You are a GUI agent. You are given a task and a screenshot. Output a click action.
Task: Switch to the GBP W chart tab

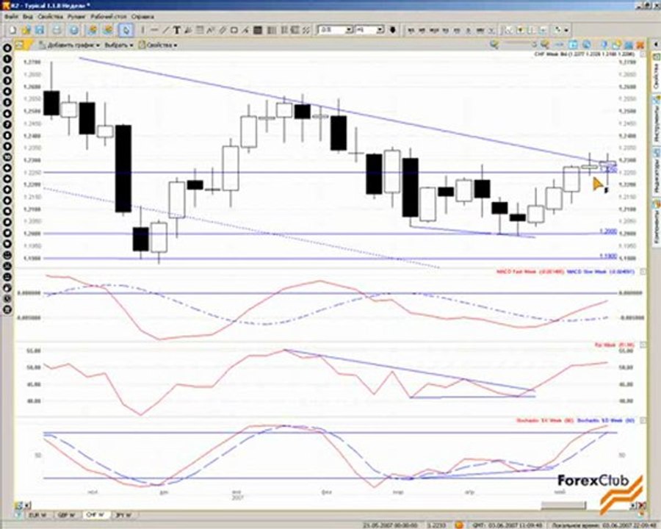(66, 515)
